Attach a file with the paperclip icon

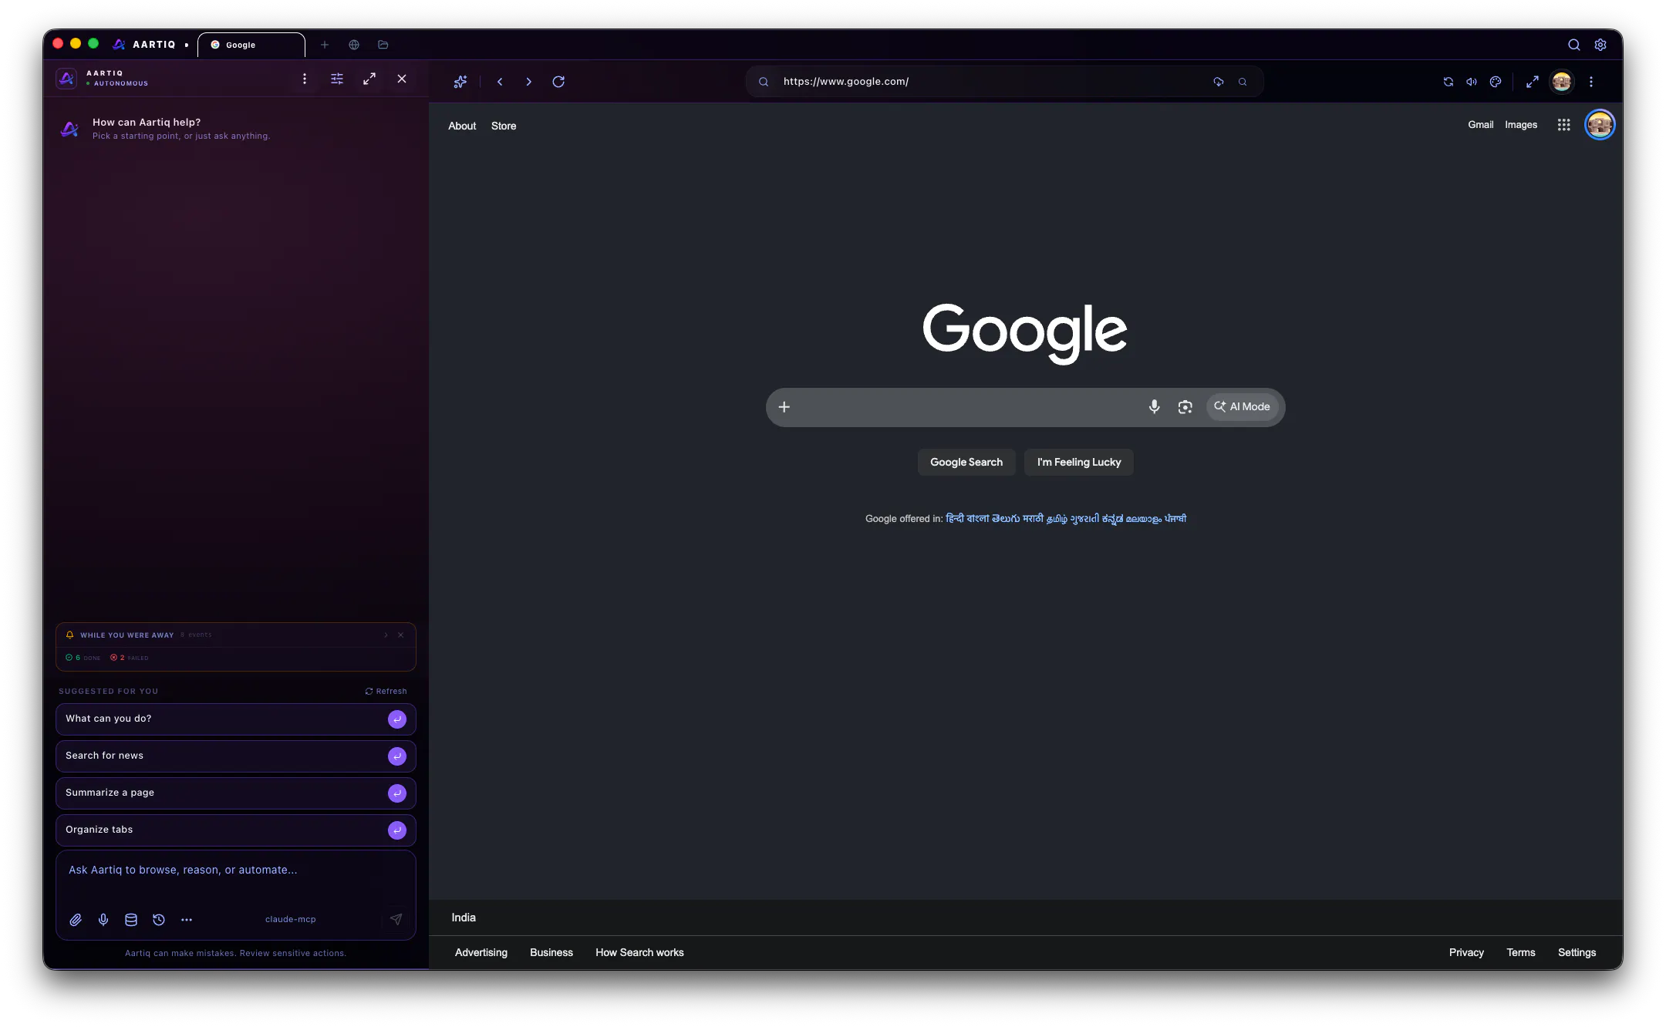coord(76,920)
